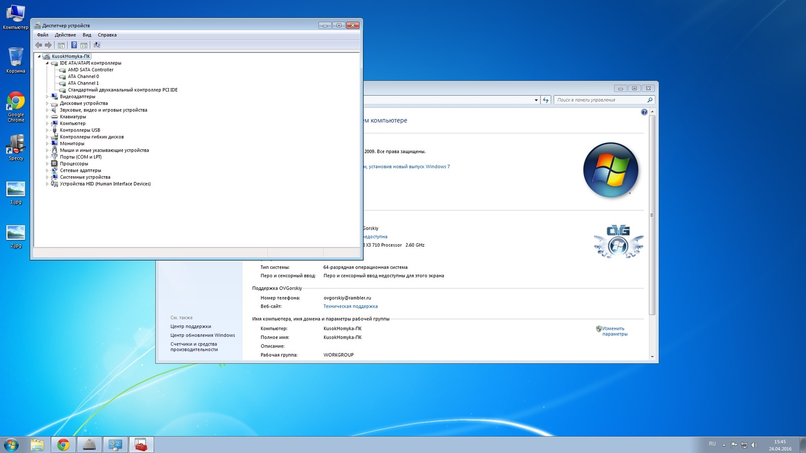Image resolution: width=806 pixels, height=453 pixels.
Task: Click the blue help icon in System window
Action: click(644, 112)
